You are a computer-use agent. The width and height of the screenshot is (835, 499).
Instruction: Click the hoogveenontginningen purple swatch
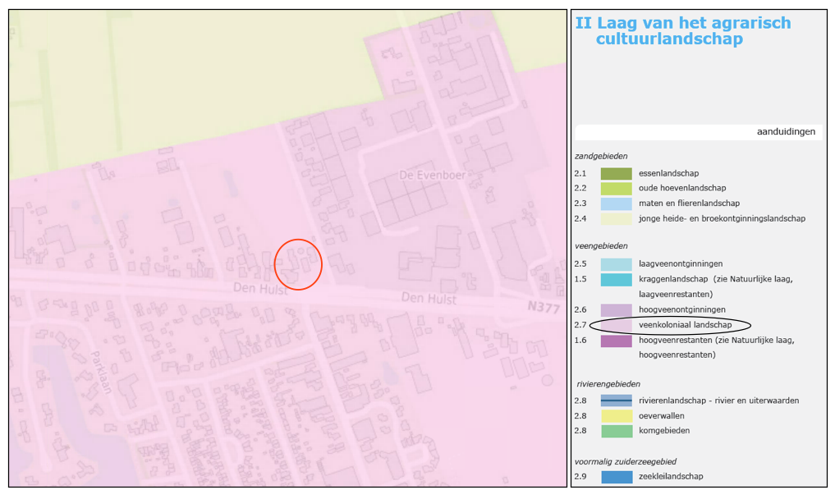[x=616, y=309]
